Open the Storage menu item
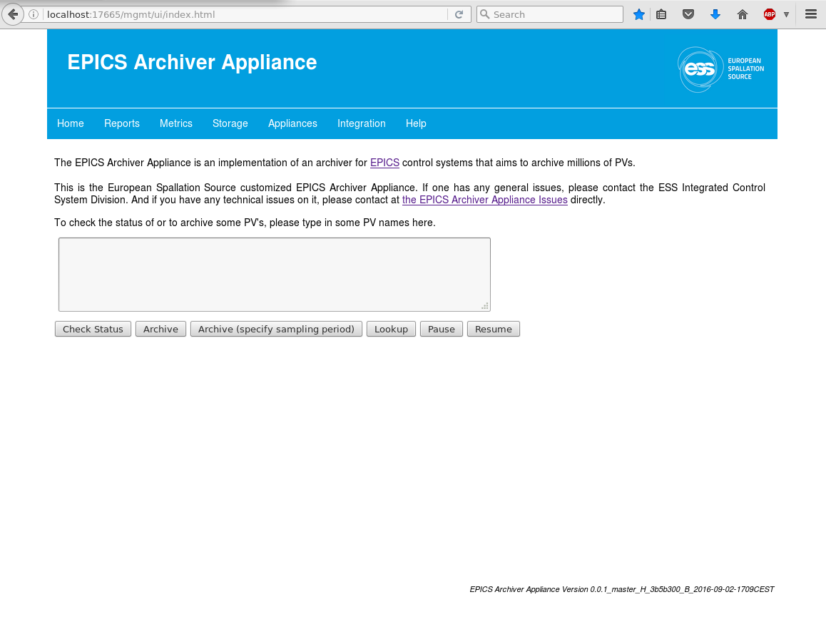826x622 pixels. (230, 123)
